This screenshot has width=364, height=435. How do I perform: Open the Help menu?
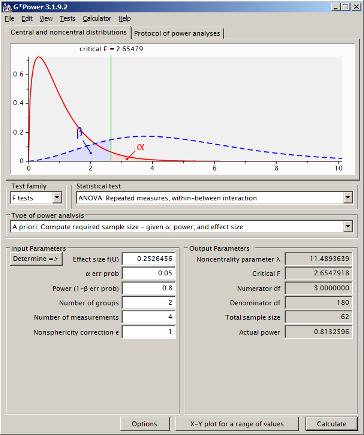click(x=124, y=19)
